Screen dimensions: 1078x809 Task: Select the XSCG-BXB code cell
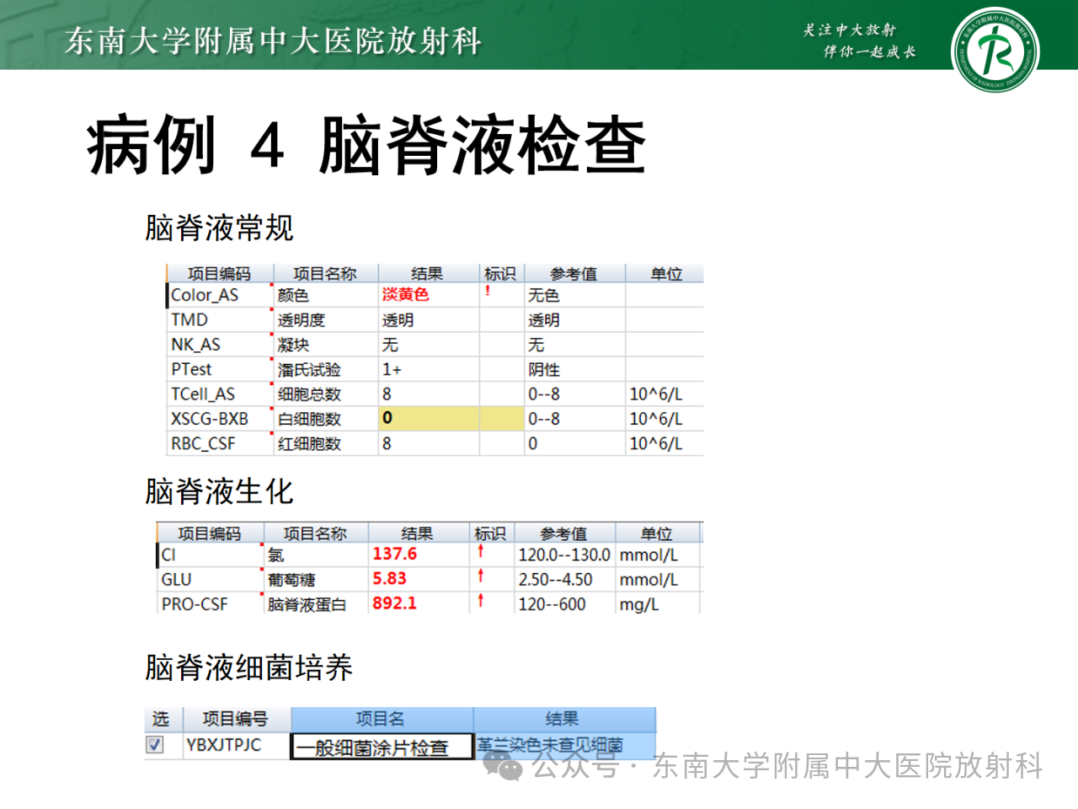(220, 419)
